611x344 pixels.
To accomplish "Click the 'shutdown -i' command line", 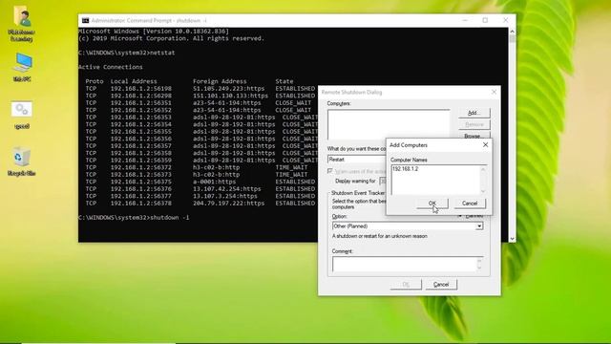I will [x=134, y=217].
